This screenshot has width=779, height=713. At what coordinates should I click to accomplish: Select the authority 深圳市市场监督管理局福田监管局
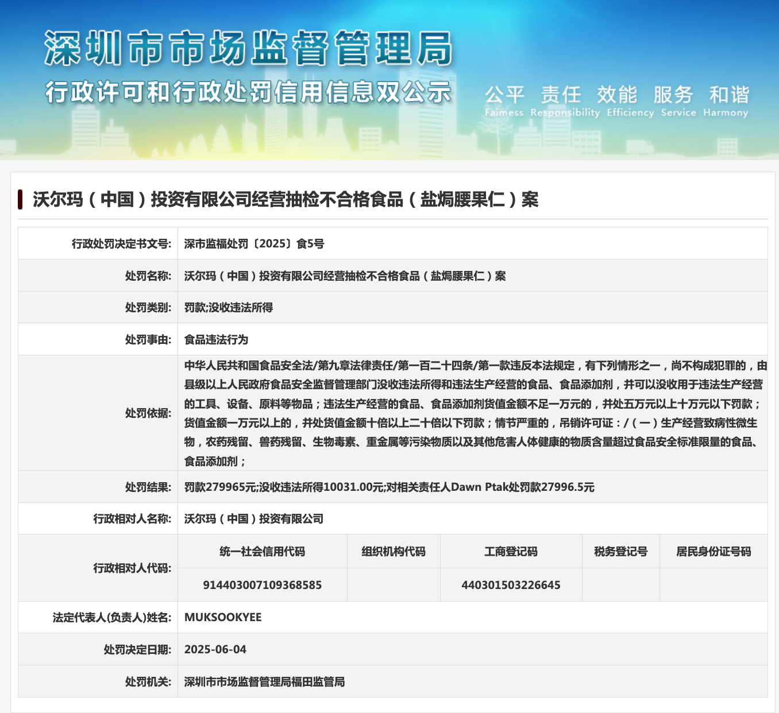264,681
